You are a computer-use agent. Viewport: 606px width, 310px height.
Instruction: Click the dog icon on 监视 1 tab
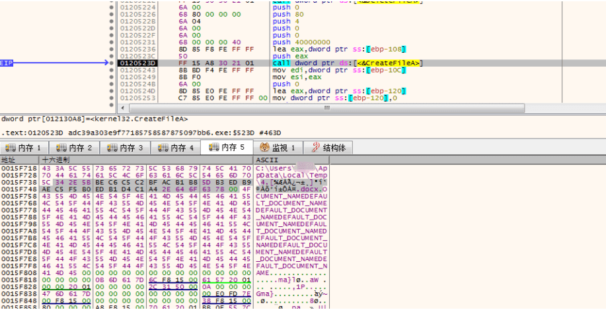[264, 147]
